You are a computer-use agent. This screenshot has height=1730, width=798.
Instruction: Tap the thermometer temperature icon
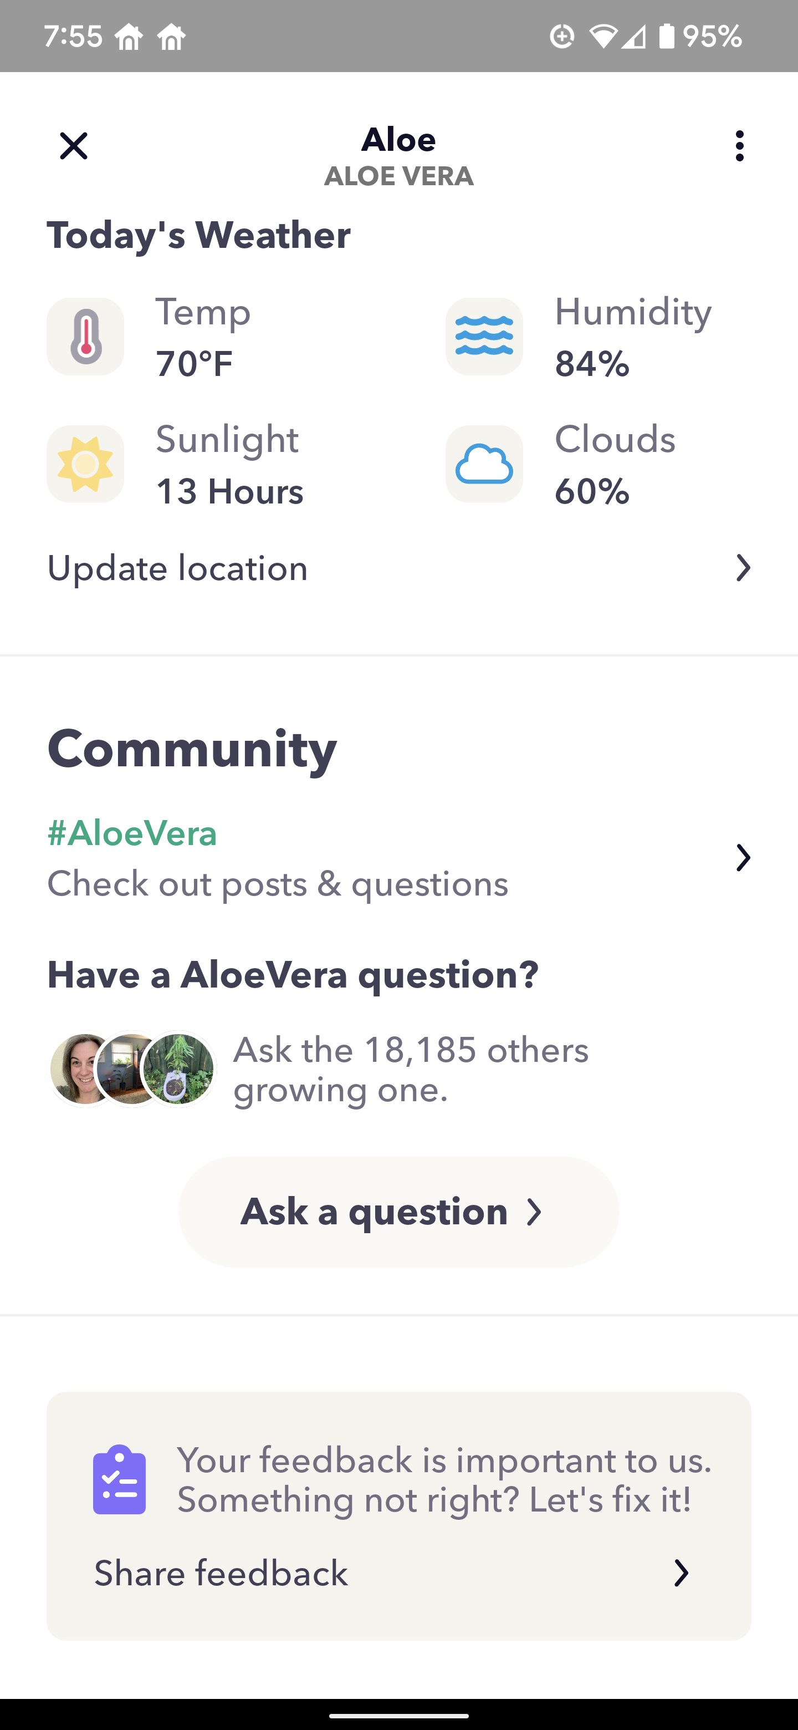(85, 337)
